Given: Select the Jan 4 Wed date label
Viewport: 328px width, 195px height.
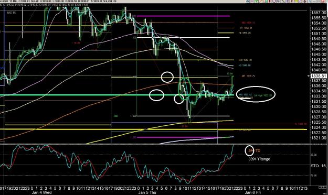Looking at the screenshot, I should pyautogui.click(x=41, y=192).
